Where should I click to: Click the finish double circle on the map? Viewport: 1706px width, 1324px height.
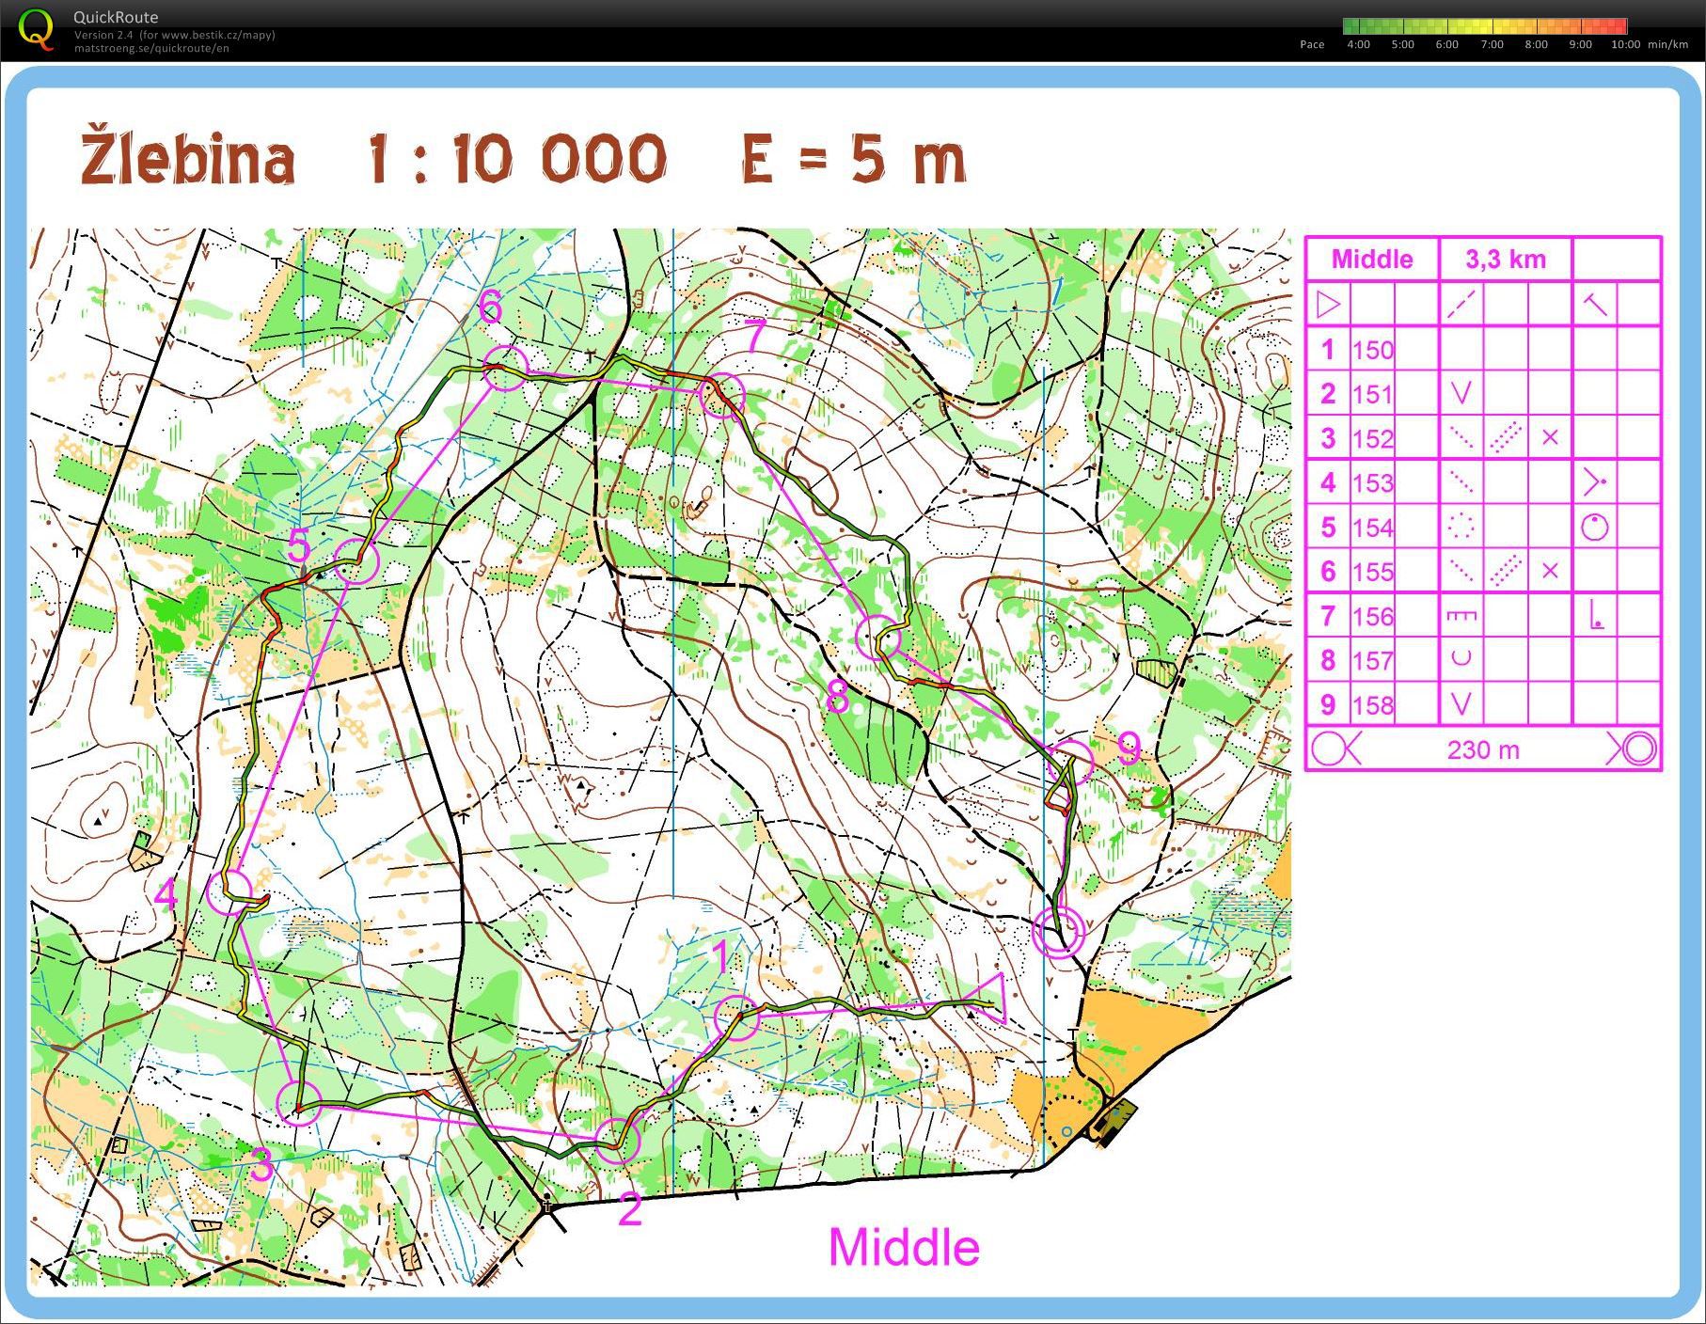1059,931
